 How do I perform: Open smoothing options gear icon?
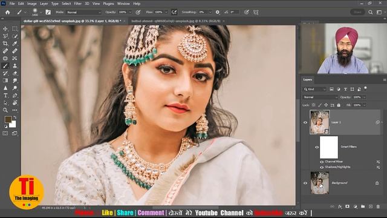pyautogui.click(x=218, y=12)
